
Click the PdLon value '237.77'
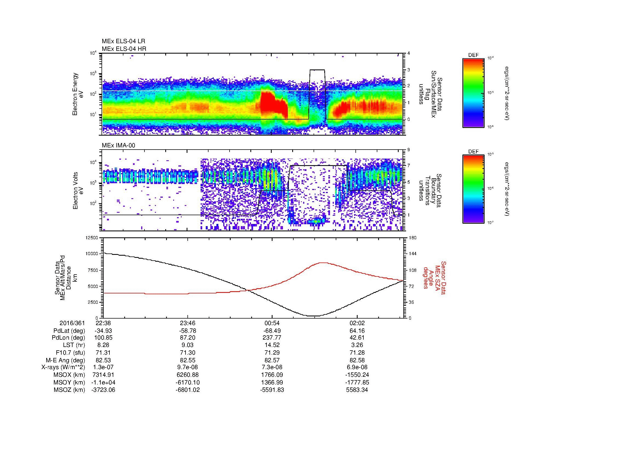[x=272, y=338]
